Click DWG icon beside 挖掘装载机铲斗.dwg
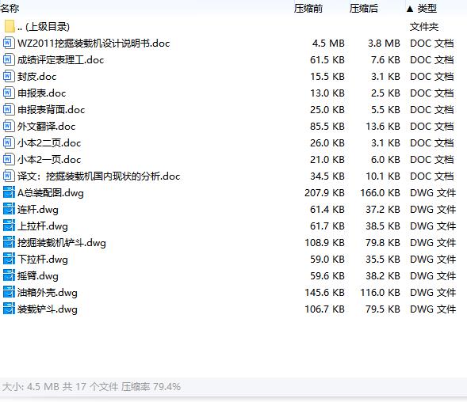Viewport: 467px width, 402px height. [9, 242]
